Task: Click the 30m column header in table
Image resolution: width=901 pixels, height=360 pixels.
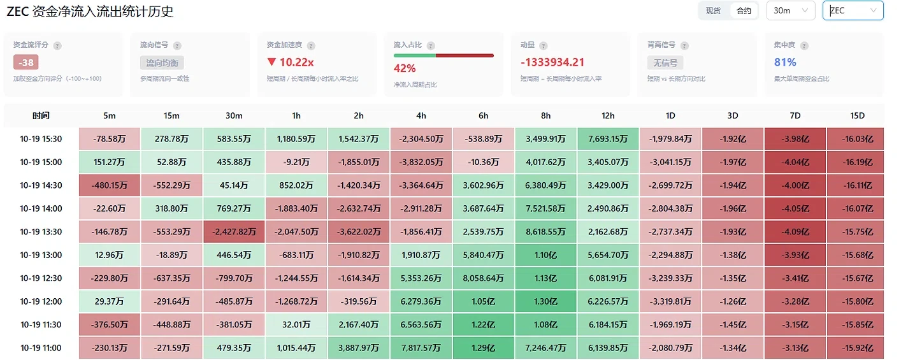Action: (234, 115)
